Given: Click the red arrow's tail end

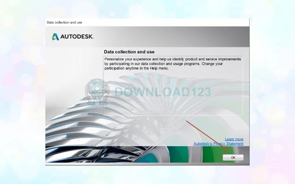Looking at the screenshot, I should click(186, 121).
